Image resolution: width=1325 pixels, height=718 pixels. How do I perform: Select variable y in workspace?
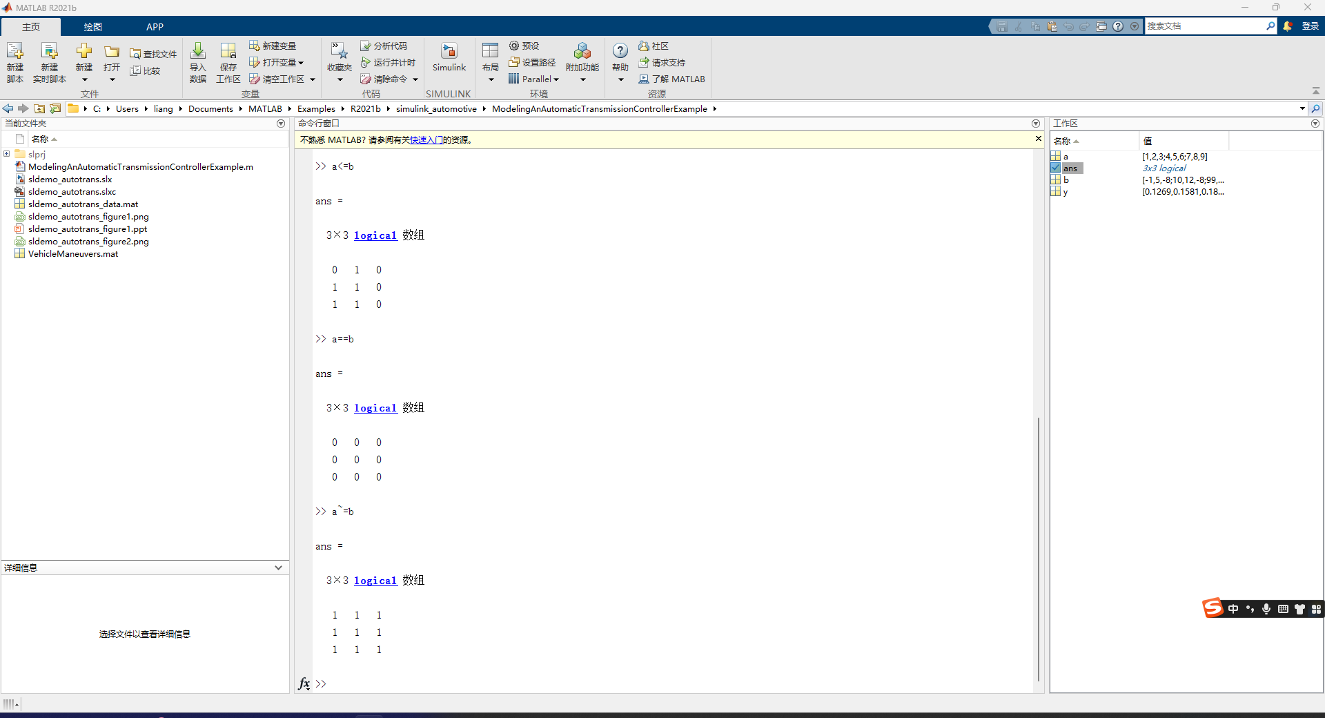tap(1065, 192)
